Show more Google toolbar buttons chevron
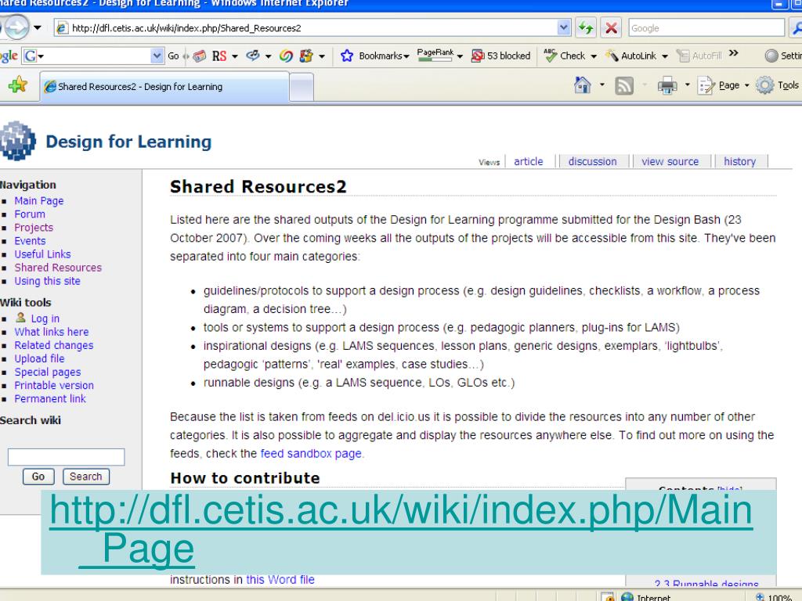802x601 pixels. 733,53
